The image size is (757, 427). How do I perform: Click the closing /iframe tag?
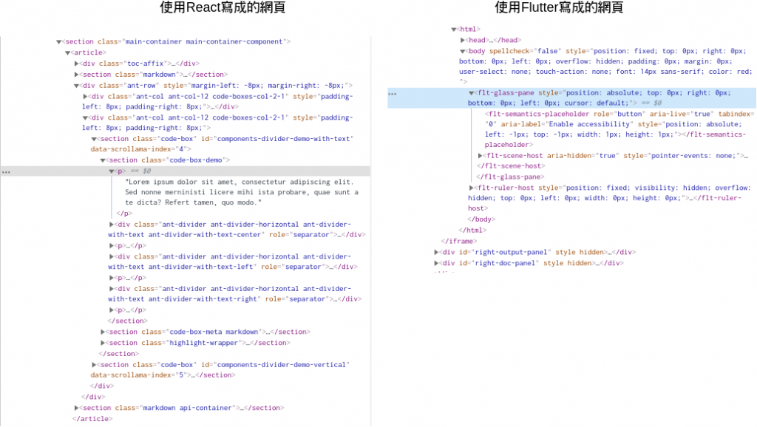tap(458, 242)
